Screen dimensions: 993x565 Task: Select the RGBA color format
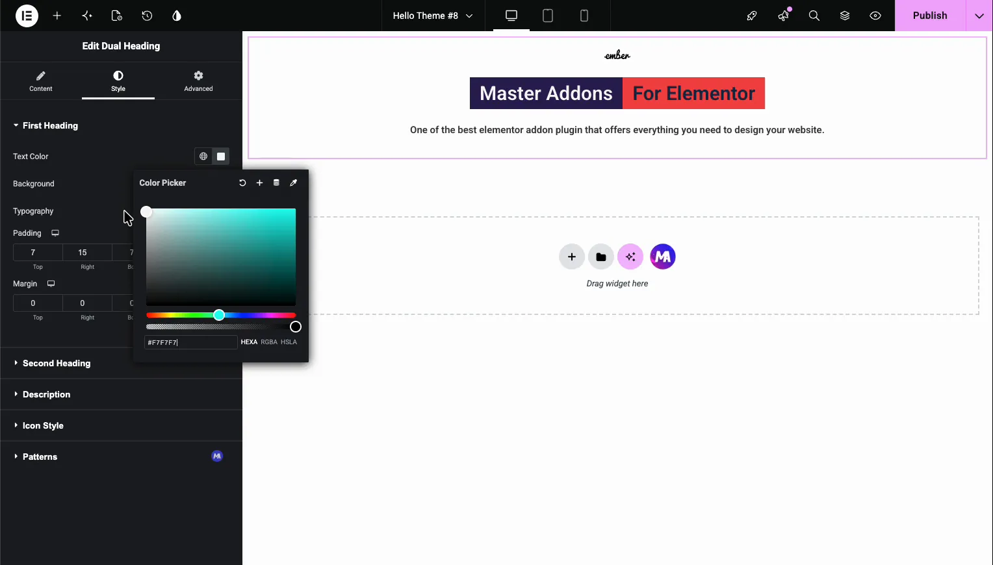point(269,342)
